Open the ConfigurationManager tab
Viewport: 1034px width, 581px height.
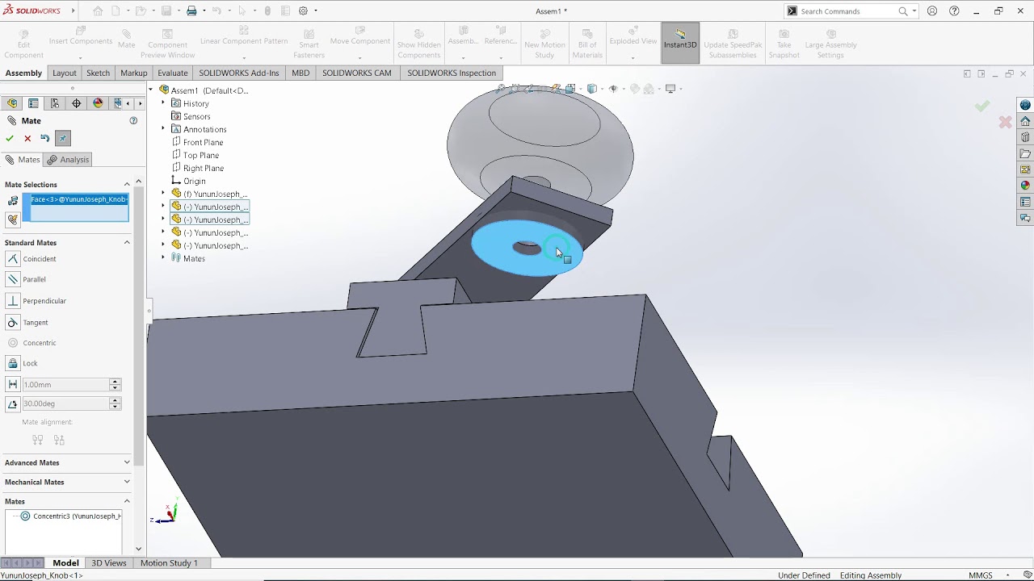(55, 103)
